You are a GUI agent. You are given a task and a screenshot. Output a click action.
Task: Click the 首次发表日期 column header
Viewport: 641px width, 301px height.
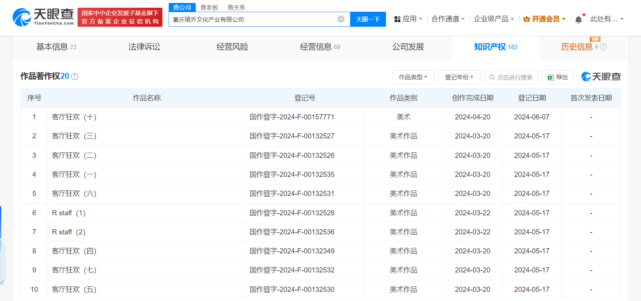click(x=591, y=98)
